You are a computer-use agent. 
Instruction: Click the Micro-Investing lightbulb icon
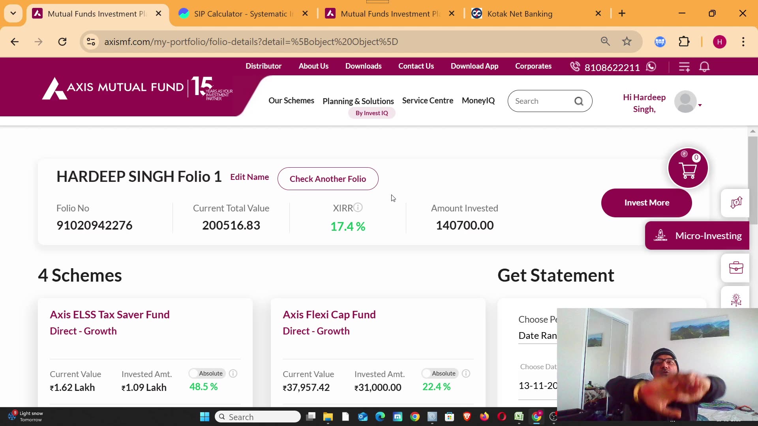click(x=737, y=300)
